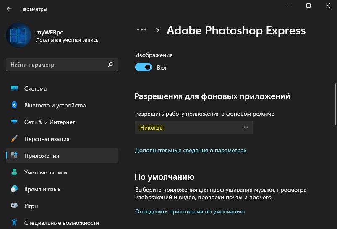Click the Adobe Photoshop Express page title

236,30
